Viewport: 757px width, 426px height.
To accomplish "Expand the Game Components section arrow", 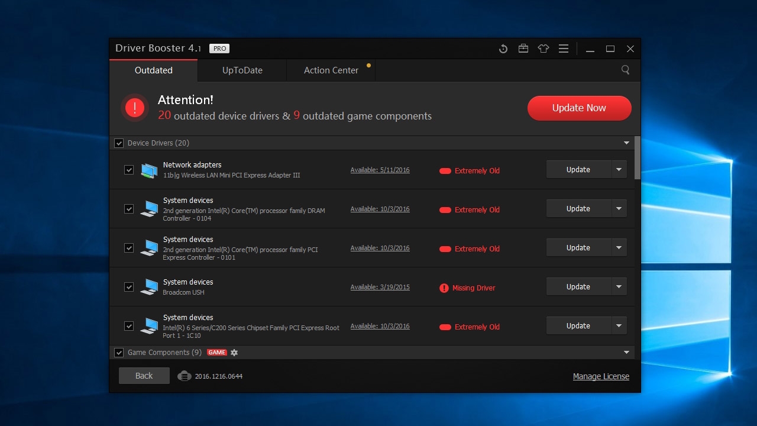I will (x=627, y=353).
